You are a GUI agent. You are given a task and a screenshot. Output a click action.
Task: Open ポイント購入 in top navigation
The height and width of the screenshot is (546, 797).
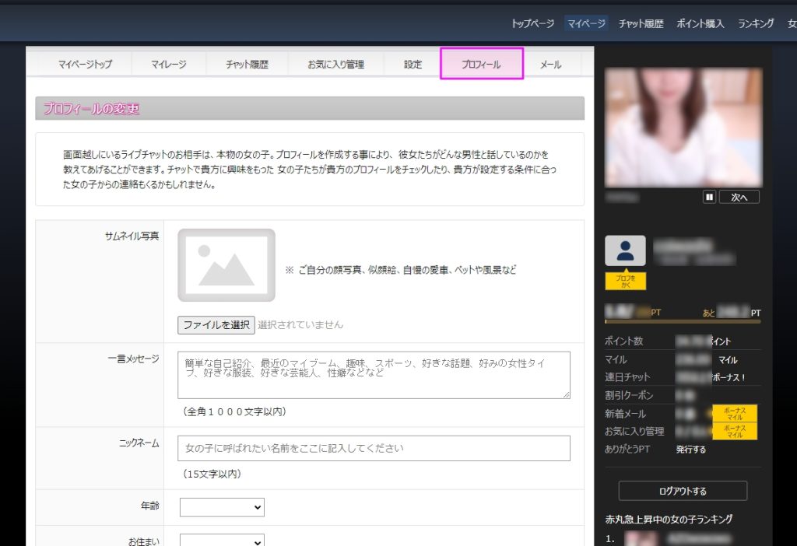click(700, 23)
